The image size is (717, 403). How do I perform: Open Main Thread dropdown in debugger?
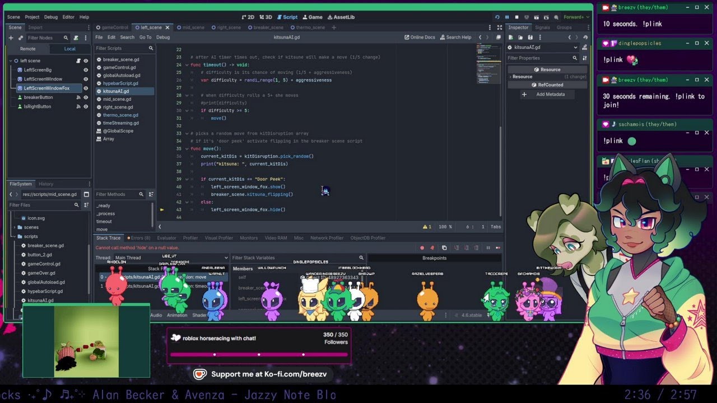pos(171,257)
